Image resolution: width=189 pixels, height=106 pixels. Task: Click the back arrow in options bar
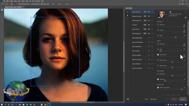coord(3,4)
